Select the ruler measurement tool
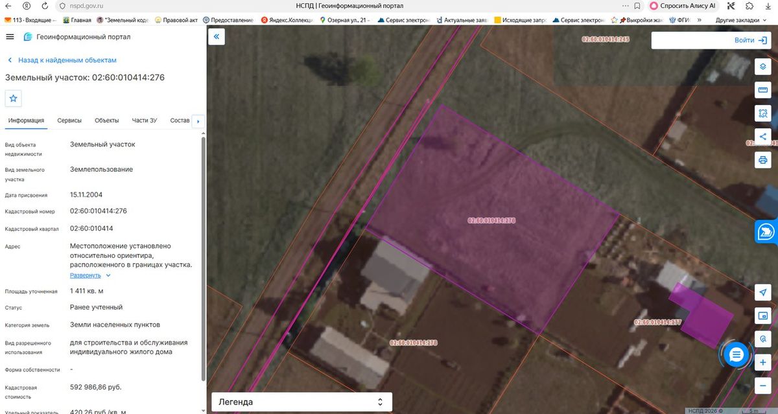This screenshot has height=414, width=778. pos(762,90)
